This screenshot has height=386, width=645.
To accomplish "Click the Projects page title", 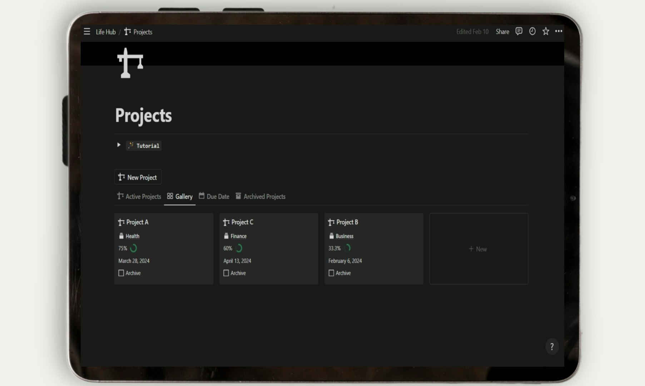I will click(x=143, y=115).
